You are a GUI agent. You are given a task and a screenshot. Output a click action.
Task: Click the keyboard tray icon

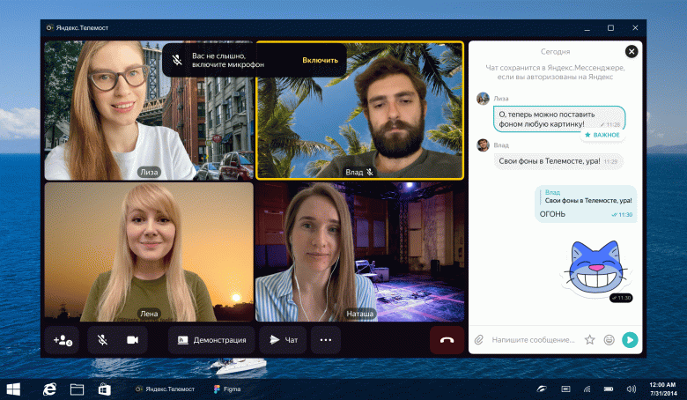(x=565, y=389)
